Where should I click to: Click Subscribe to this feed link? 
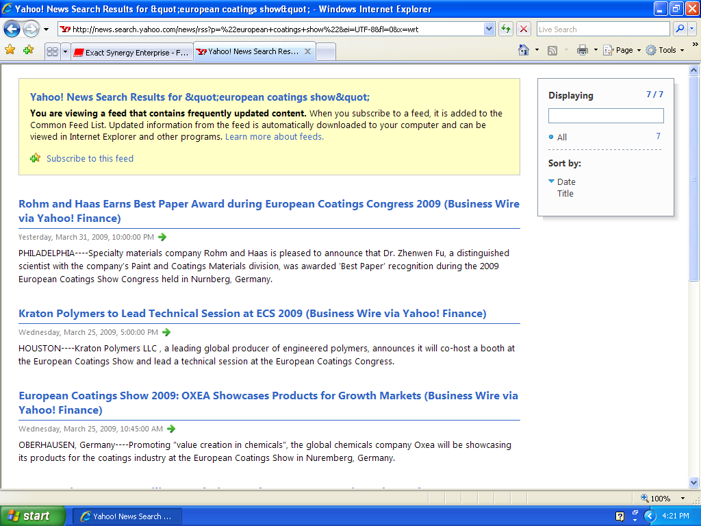pos(90,158)
